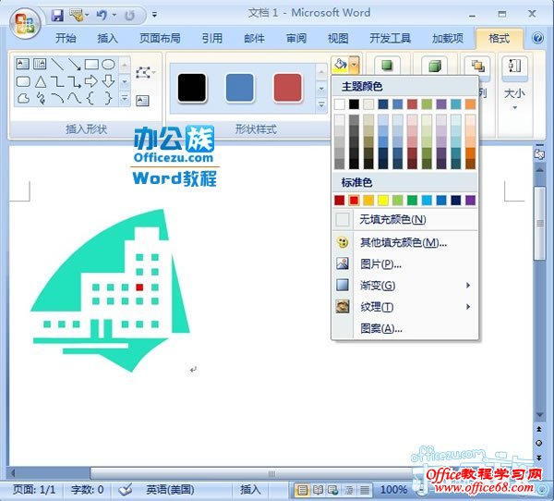Choose the oval shape
The width and height of the screenshot is (554, 501).
(x=108, y=64)
